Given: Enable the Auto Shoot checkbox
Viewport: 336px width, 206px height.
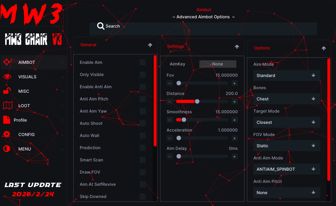Looking at the screenshot, I should (142, 123).
